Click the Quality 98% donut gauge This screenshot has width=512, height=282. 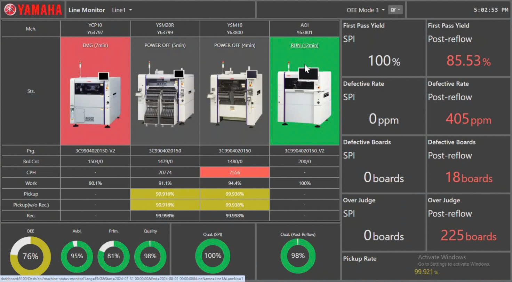[150, 256]
